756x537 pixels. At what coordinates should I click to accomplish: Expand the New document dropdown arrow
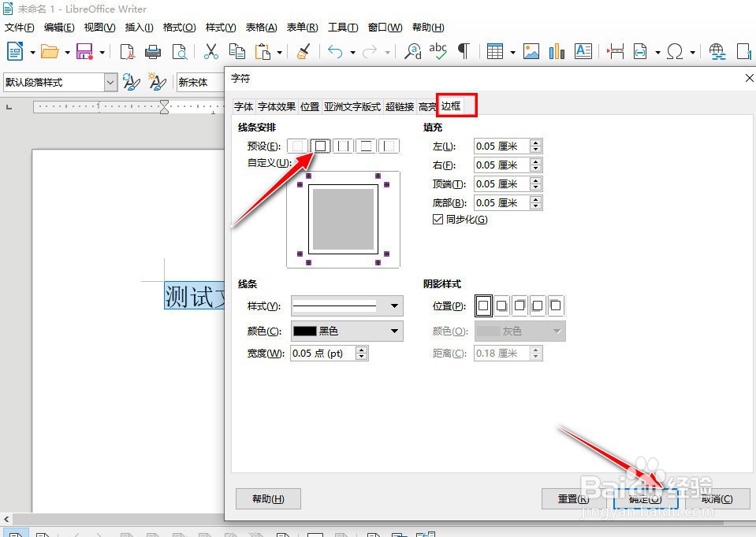[x=33, y=52]
